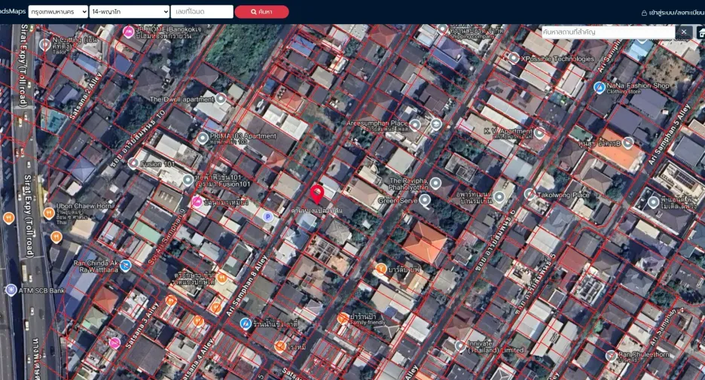Click the Takolwong Place pin
The image size is (705, 380).
pyautogui.click(x=530, y=194)
